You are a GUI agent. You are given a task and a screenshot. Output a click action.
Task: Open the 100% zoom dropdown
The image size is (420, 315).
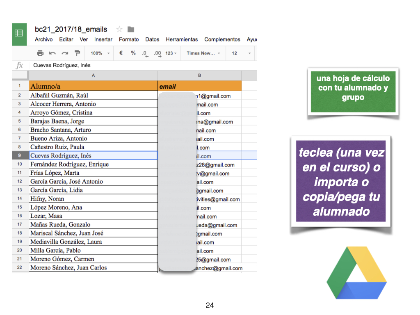(x=100, y=53)
